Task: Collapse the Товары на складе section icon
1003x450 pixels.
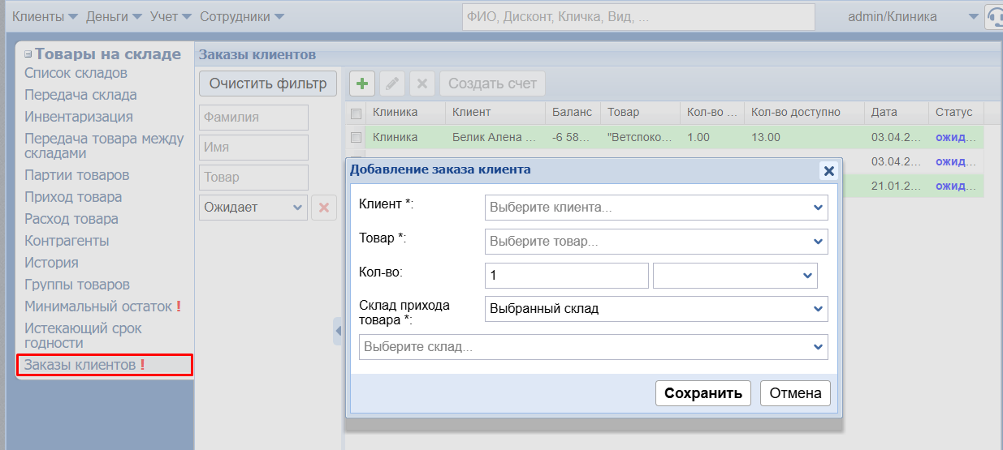Action: click(x=28, y=54)
